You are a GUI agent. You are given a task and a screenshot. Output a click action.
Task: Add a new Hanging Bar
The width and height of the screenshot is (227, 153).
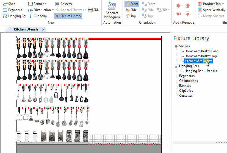15,16
